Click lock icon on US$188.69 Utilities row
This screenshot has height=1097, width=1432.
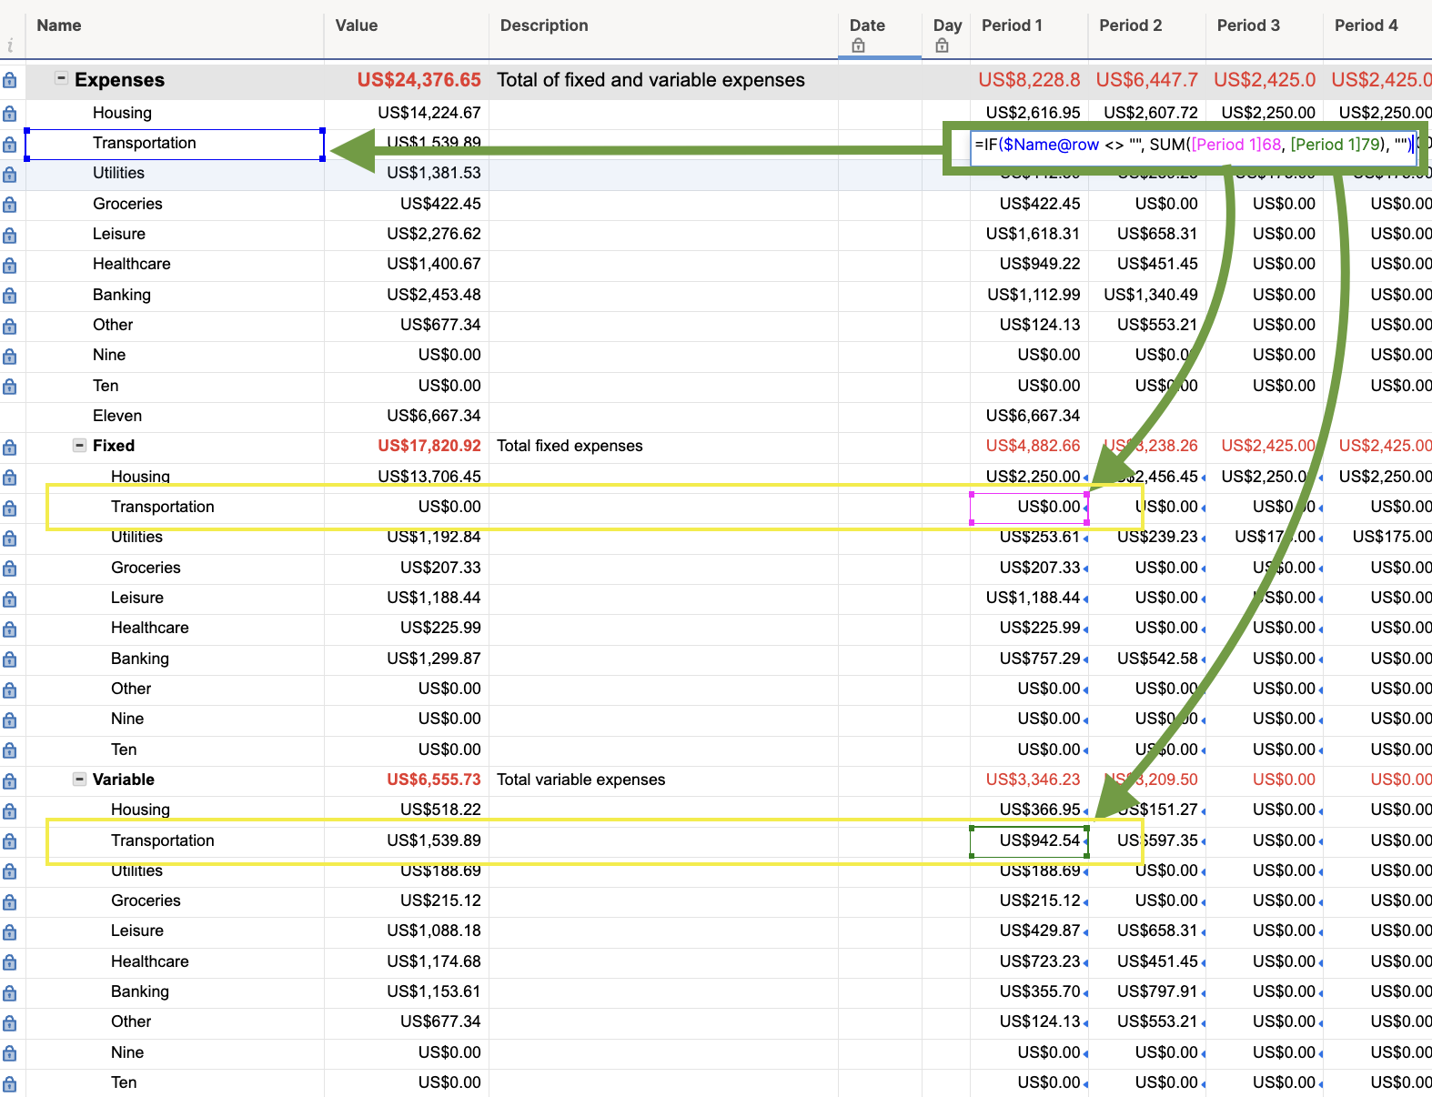point(9,872)
